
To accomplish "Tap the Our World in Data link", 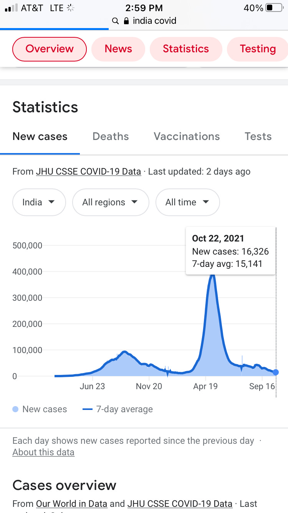I will coord(71,503).
